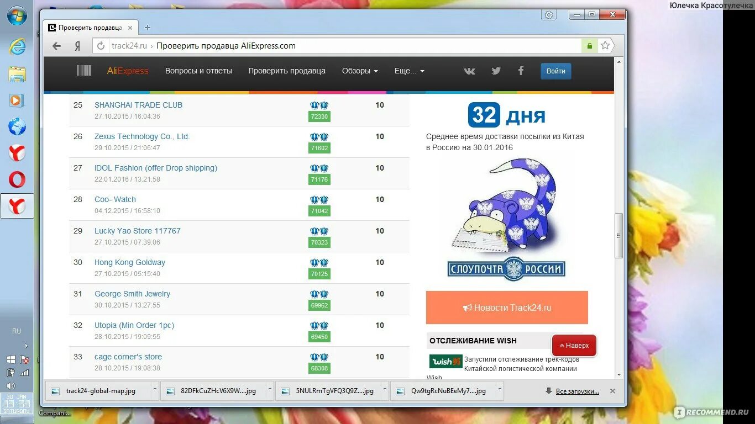Show hidden tray icons arrow
Screen dimensions: 755x424
[x=26, y=346]
